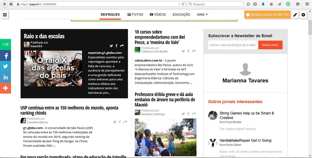This screenshot has height=158, width=312.
Task: Share the paper on Facebook sidebar button
Action: [x=5, y=56]
